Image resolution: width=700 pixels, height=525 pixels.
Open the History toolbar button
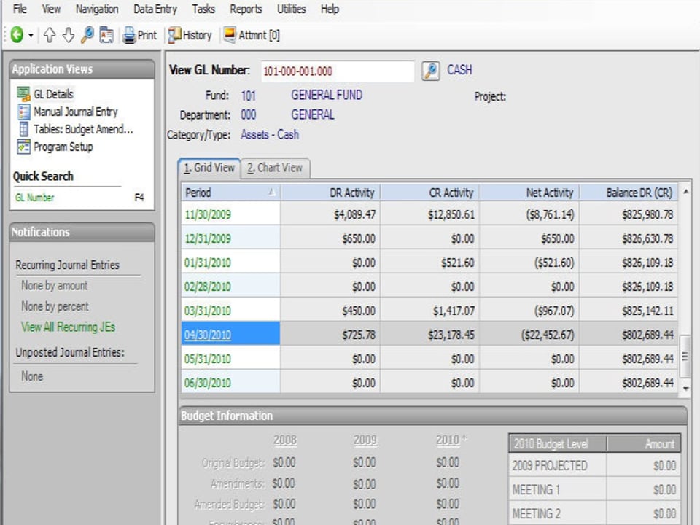190,35
